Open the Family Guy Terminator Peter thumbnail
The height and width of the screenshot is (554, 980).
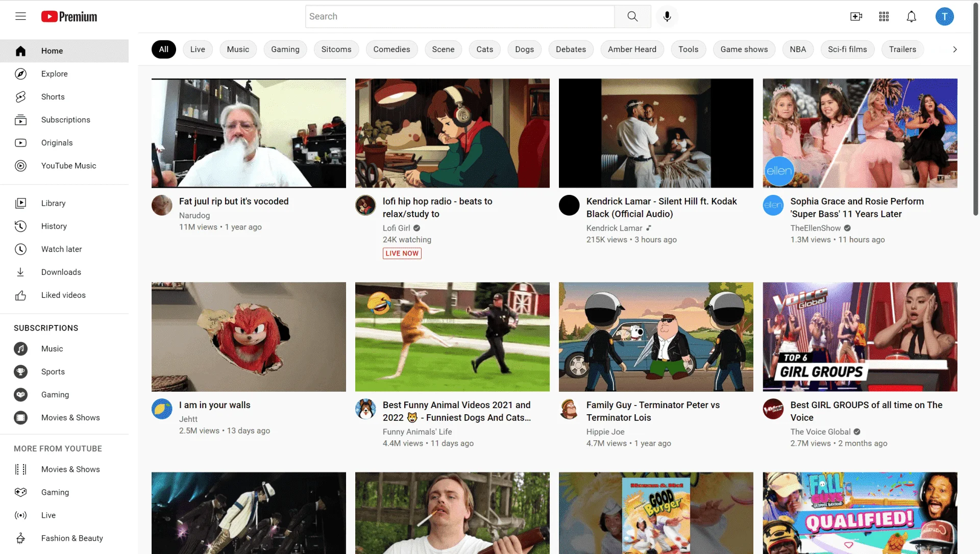pos(655,337)
